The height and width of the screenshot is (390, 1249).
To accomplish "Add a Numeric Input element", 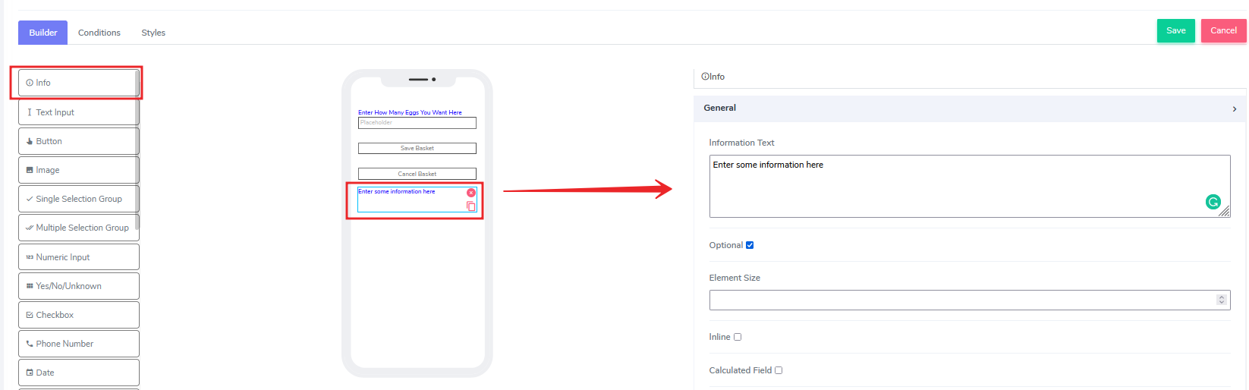I will tap(78, 257).
